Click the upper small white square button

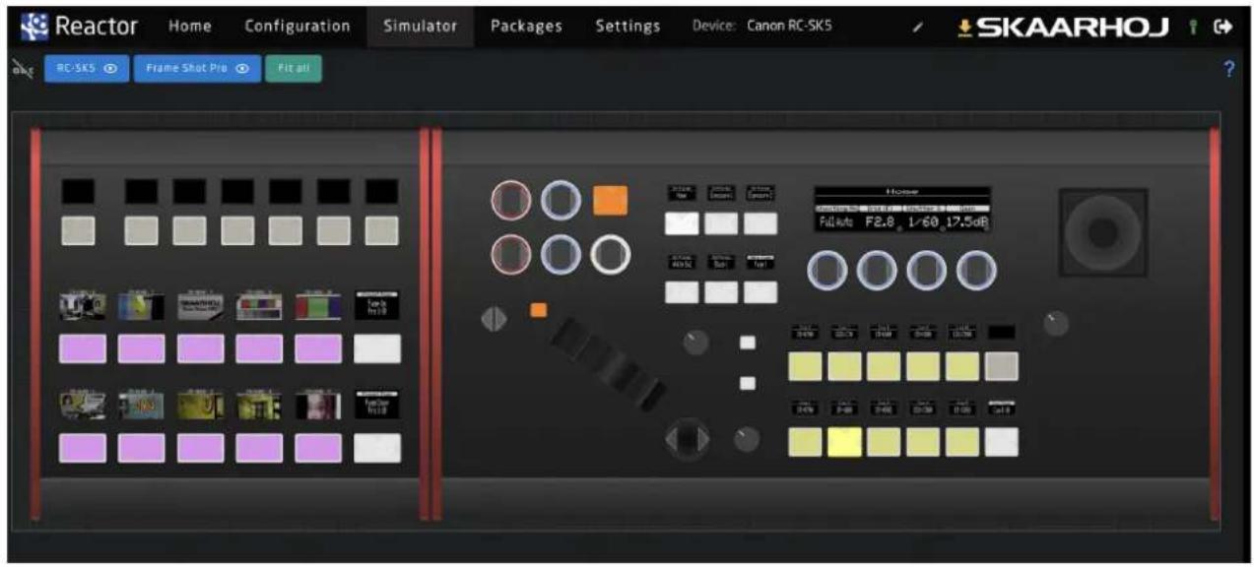[x=748, y=343]
